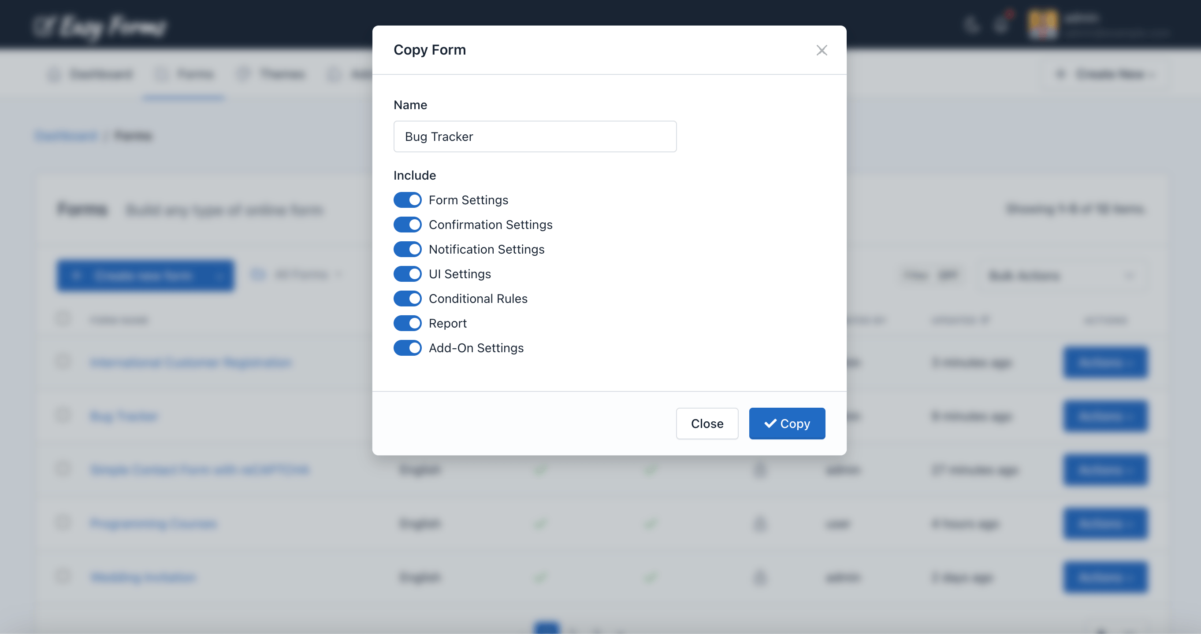Click the Bug Tracker name input field

[x=534, y=136]
